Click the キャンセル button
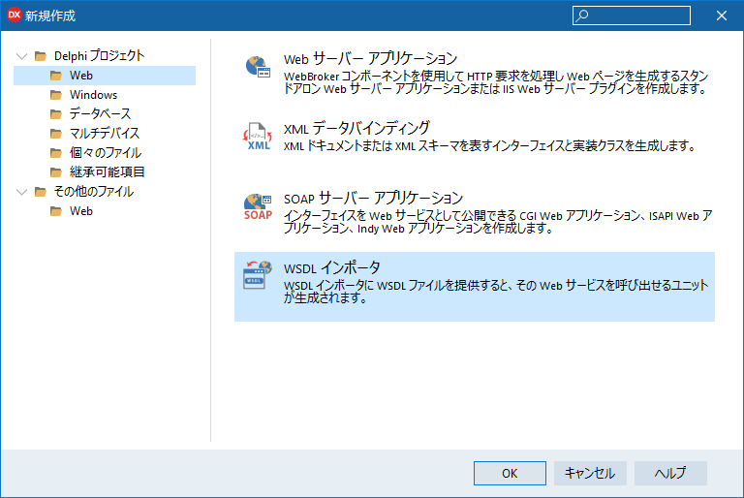744x498 pixels. pyautogui.click(x=590, y=474)
